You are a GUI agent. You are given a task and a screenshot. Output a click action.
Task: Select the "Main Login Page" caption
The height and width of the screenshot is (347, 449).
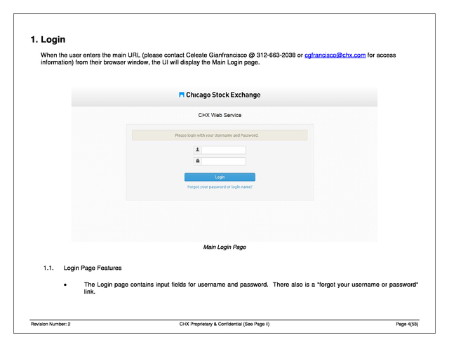224,247
